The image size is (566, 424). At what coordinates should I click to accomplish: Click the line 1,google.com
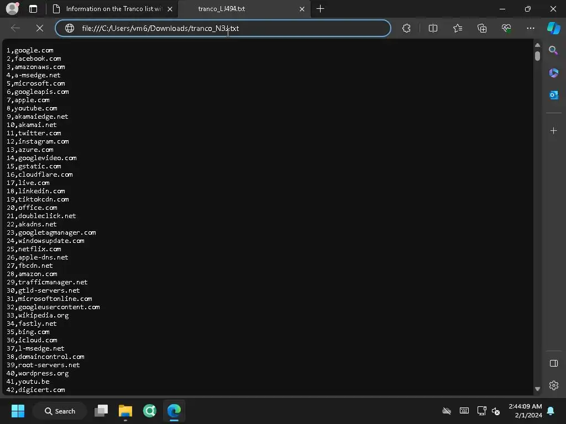[x=30, y=50]
